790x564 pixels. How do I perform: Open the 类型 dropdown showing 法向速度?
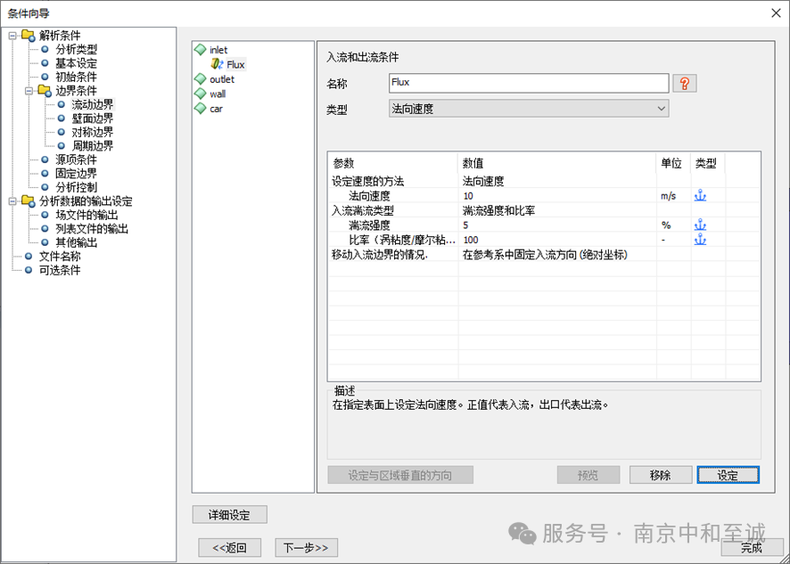[x=529, y=109]
